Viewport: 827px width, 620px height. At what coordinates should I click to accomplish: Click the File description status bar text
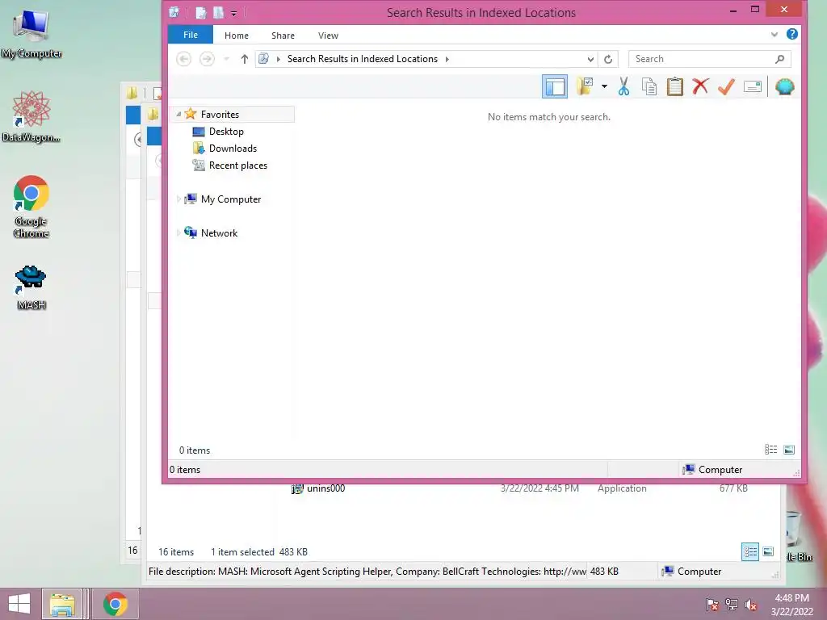pyautogui.click(x=367, y=572)
